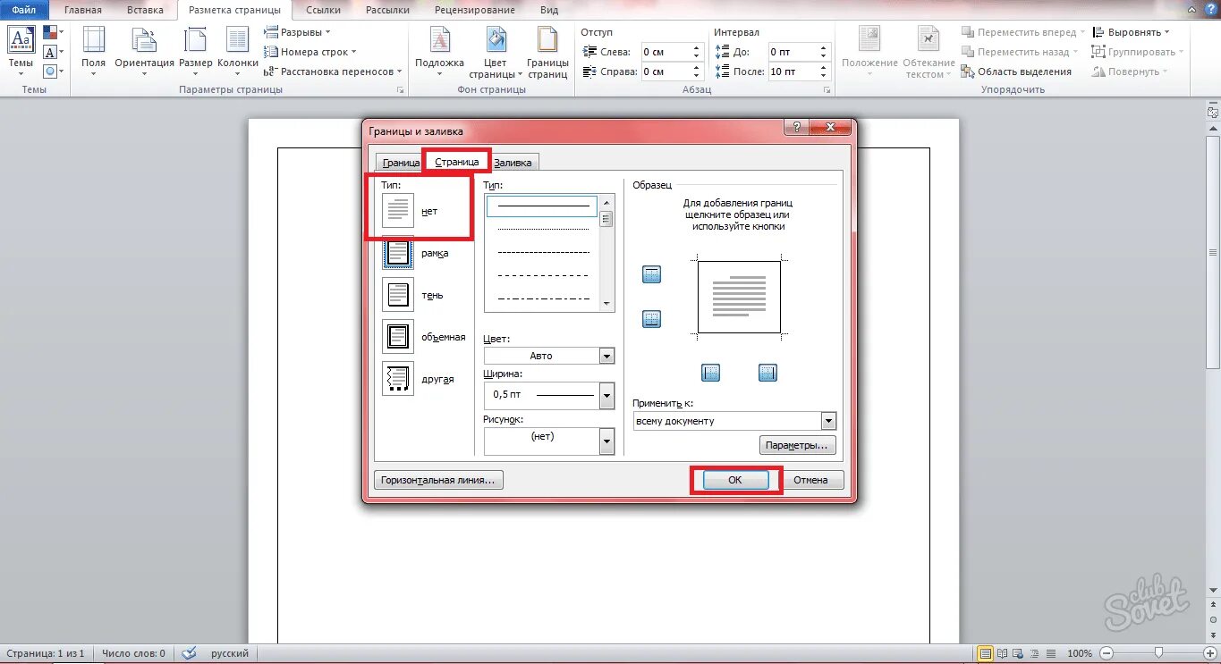1221x664 pixels.
Task: Switch to the Вставка ribbon tab
Action: coord(145,11)
